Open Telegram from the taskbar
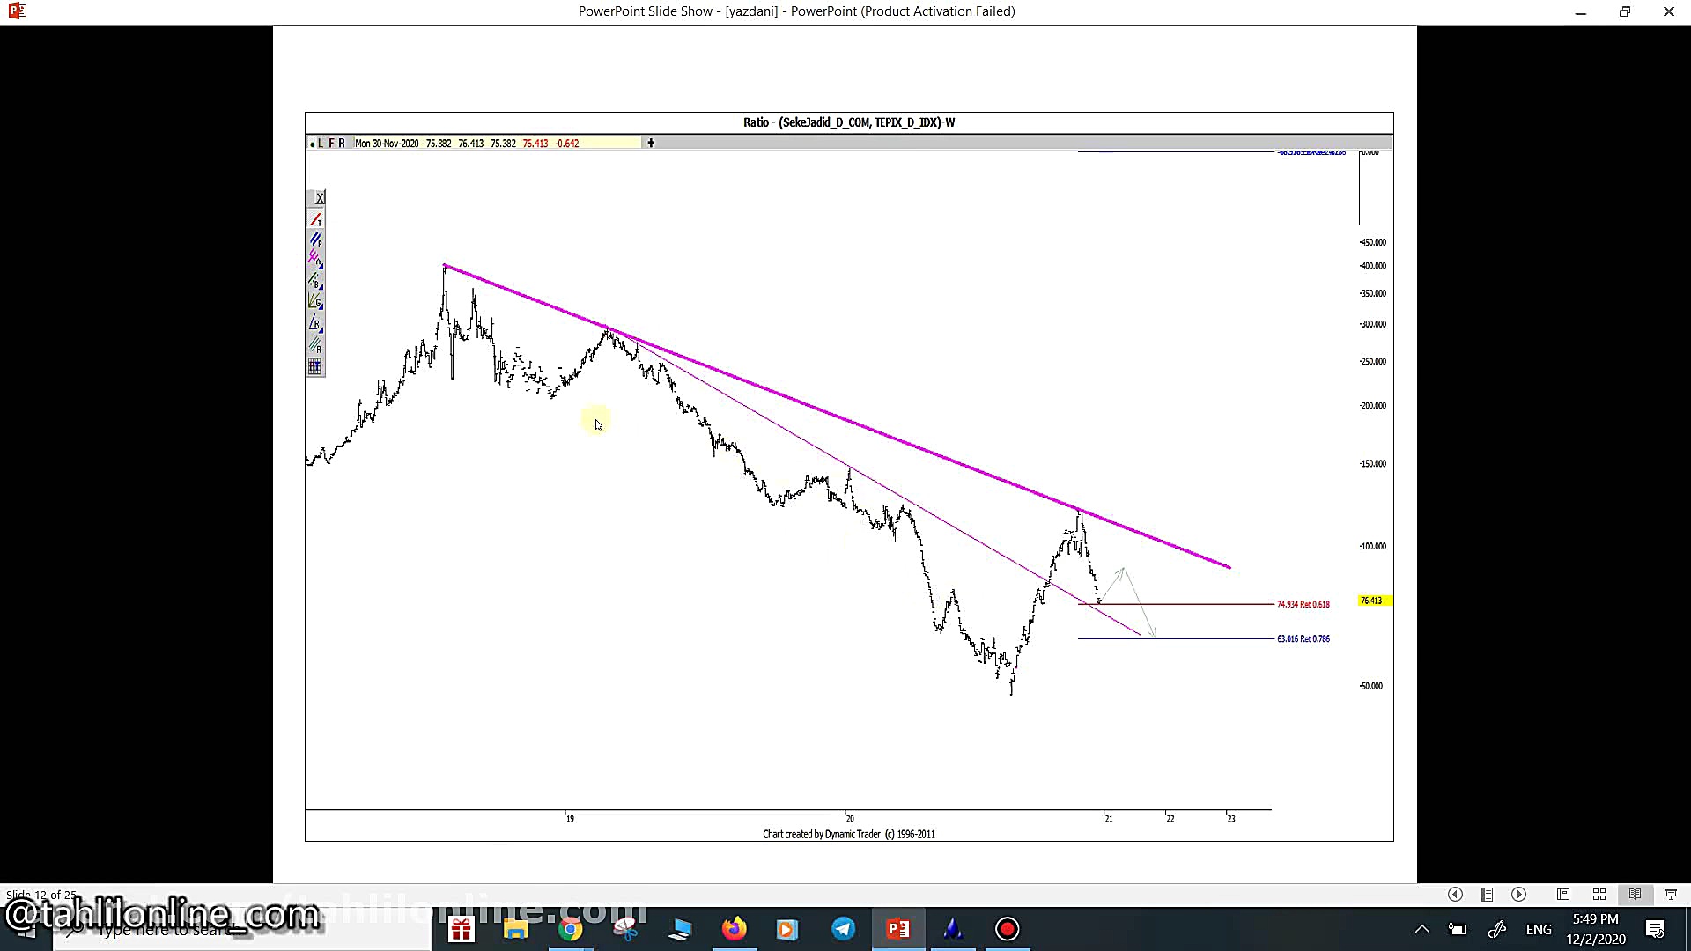The height and width of the screenshot is (951, 1691). pos(843,929)
